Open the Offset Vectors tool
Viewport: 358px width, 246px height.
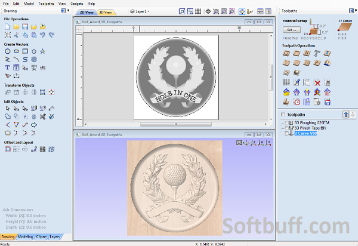coord(7,149)
